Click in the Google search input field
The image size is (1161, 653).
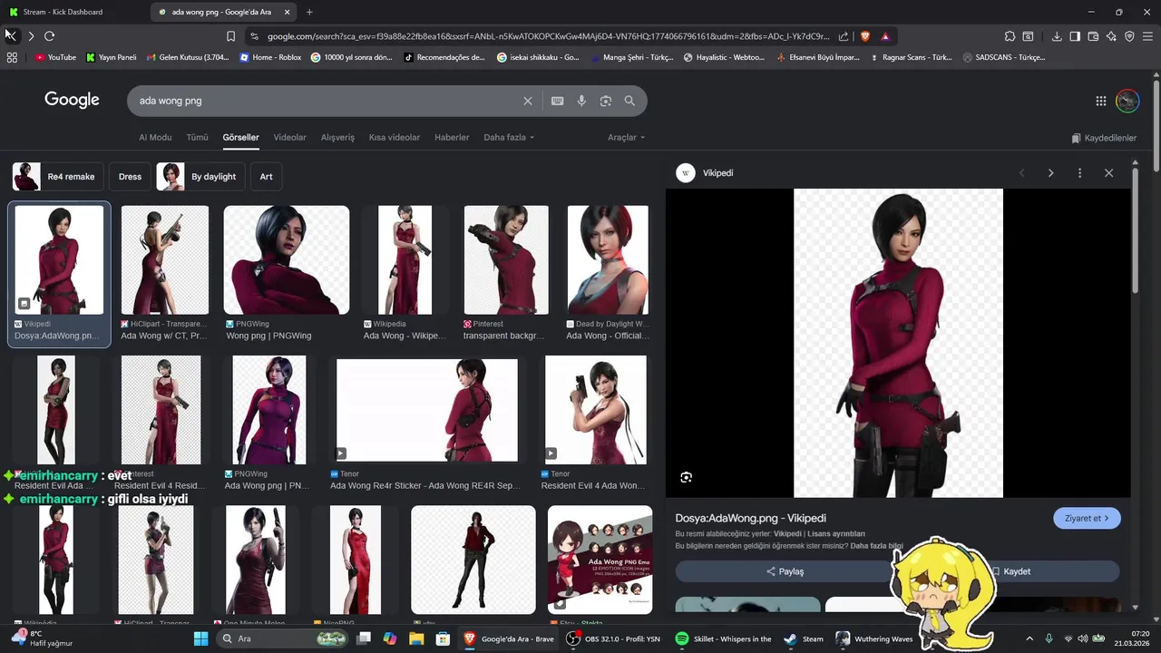click(x=327, y=101)
